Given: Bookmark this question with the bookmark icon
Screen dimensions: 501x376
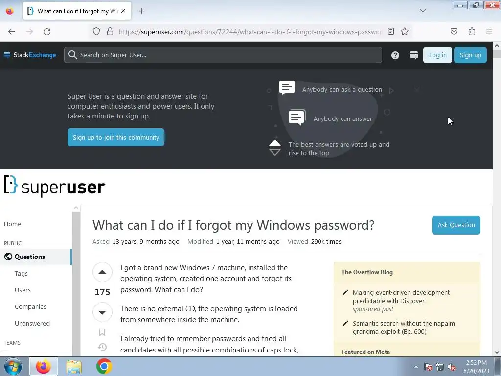Looking at the screenshot, I should pyautogui.click(x=102, y=332).
